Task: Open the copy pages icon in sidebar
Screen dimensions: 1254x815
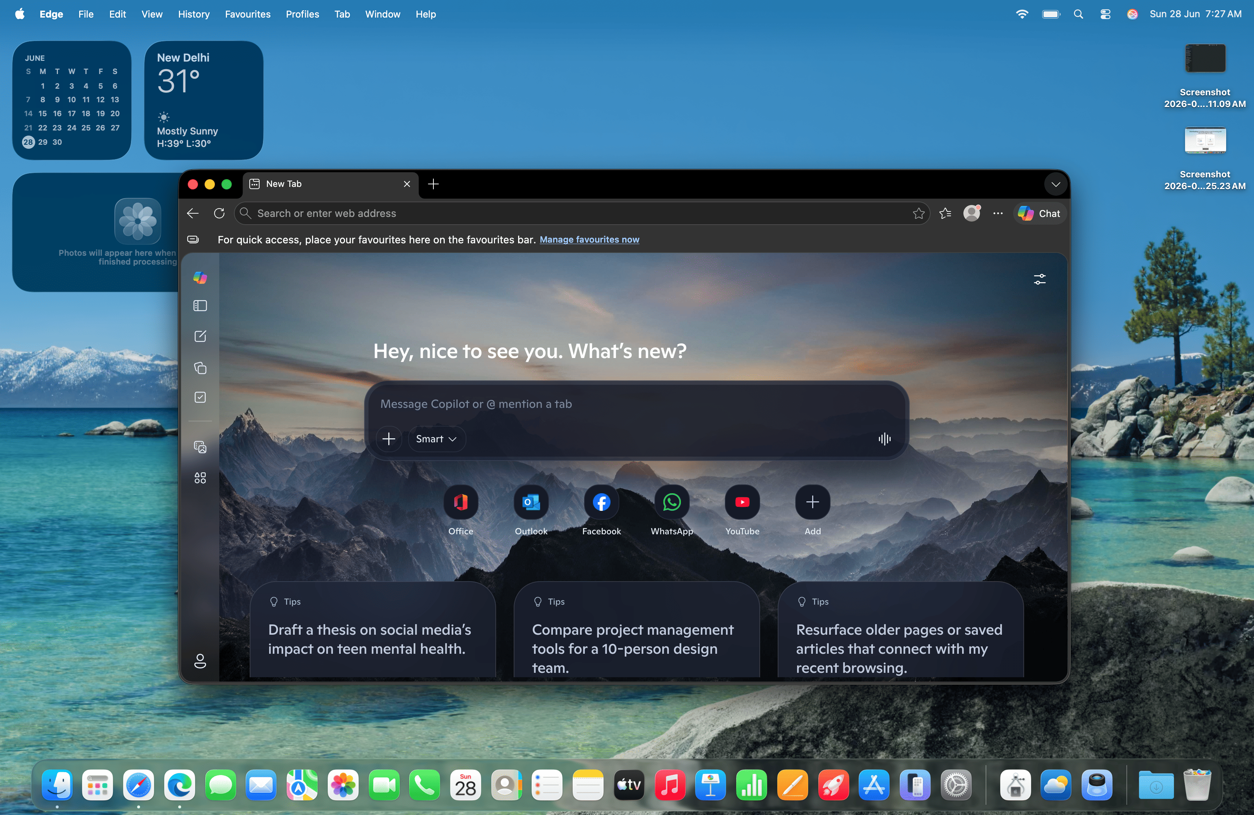Action: [200, 368]
